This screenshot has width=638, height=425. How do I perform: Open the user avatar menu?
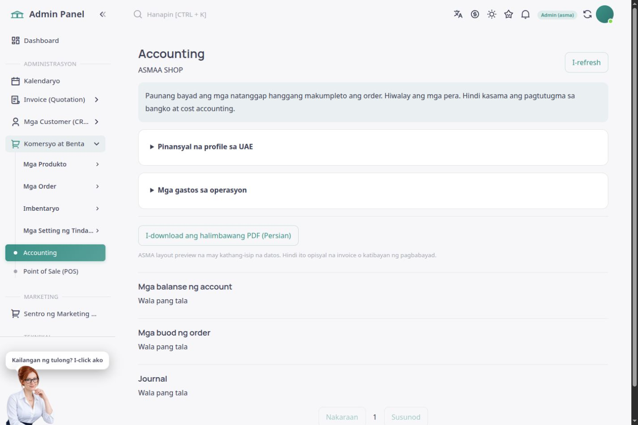coord(604,14)
